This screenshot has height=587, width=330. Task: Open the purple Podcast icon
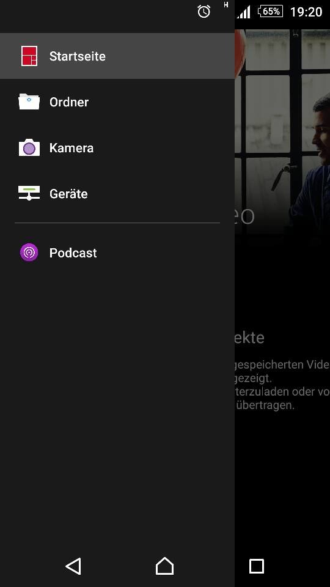[x=29, y=253]
